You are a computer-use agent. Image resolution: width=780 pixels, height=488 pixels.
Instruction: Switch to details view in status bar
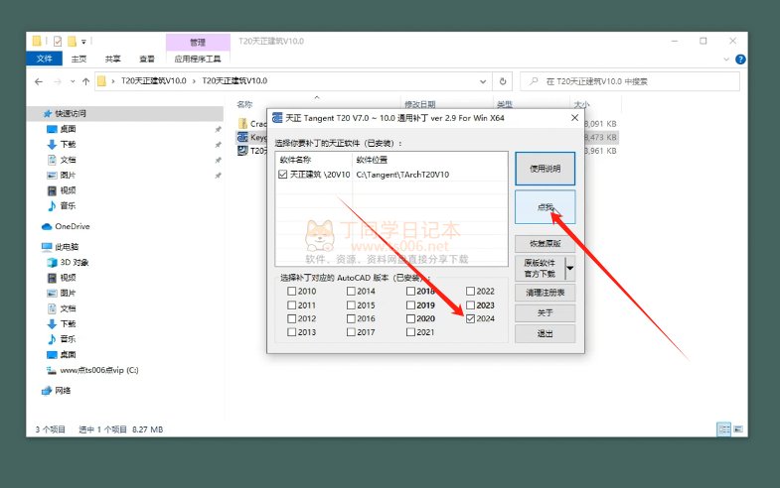click(723, 428)
